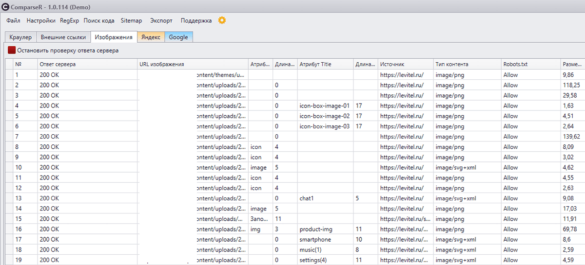Open the Настройки menu
This screenshot has width=585, height=265.
[x=41, y=21]
